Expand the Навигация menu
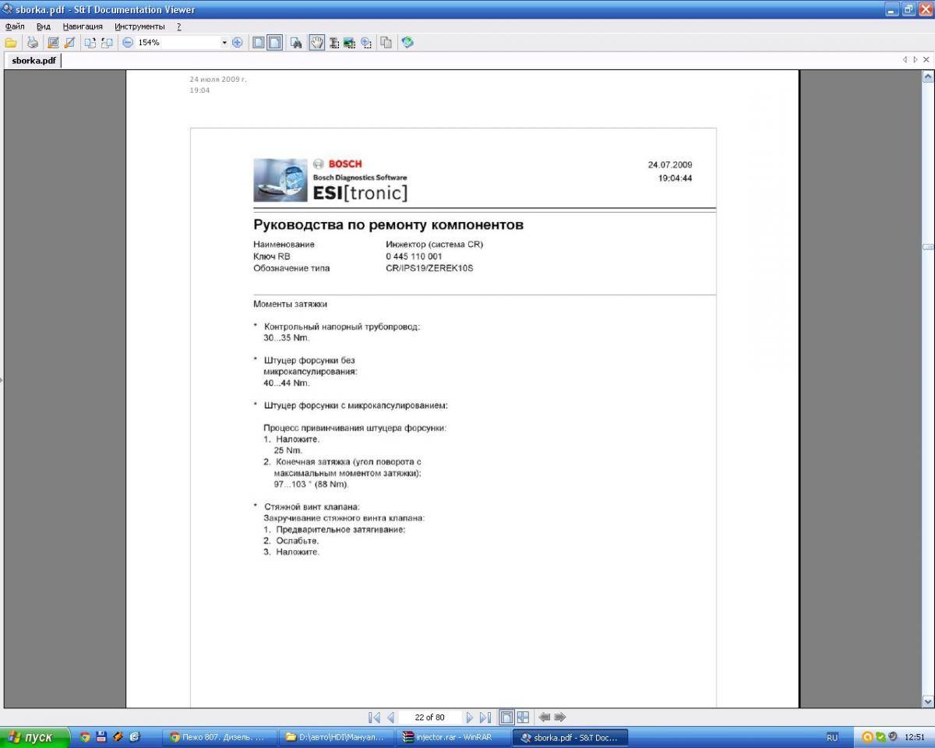 [x=83, y=26]
